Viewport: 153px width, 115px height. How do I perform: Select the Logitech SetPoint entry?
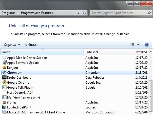pyautogui.click(x=19, y=107)
